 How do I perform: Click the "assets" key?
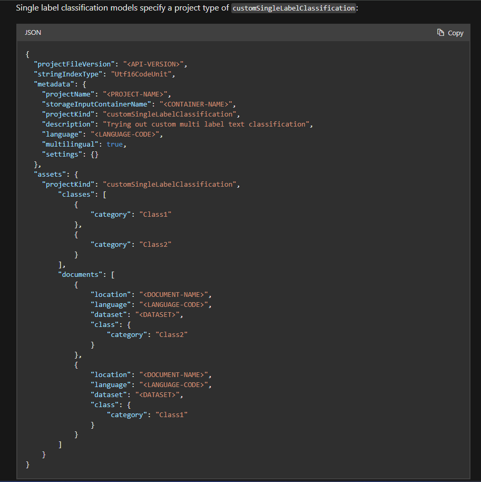(x=50, y=175)
